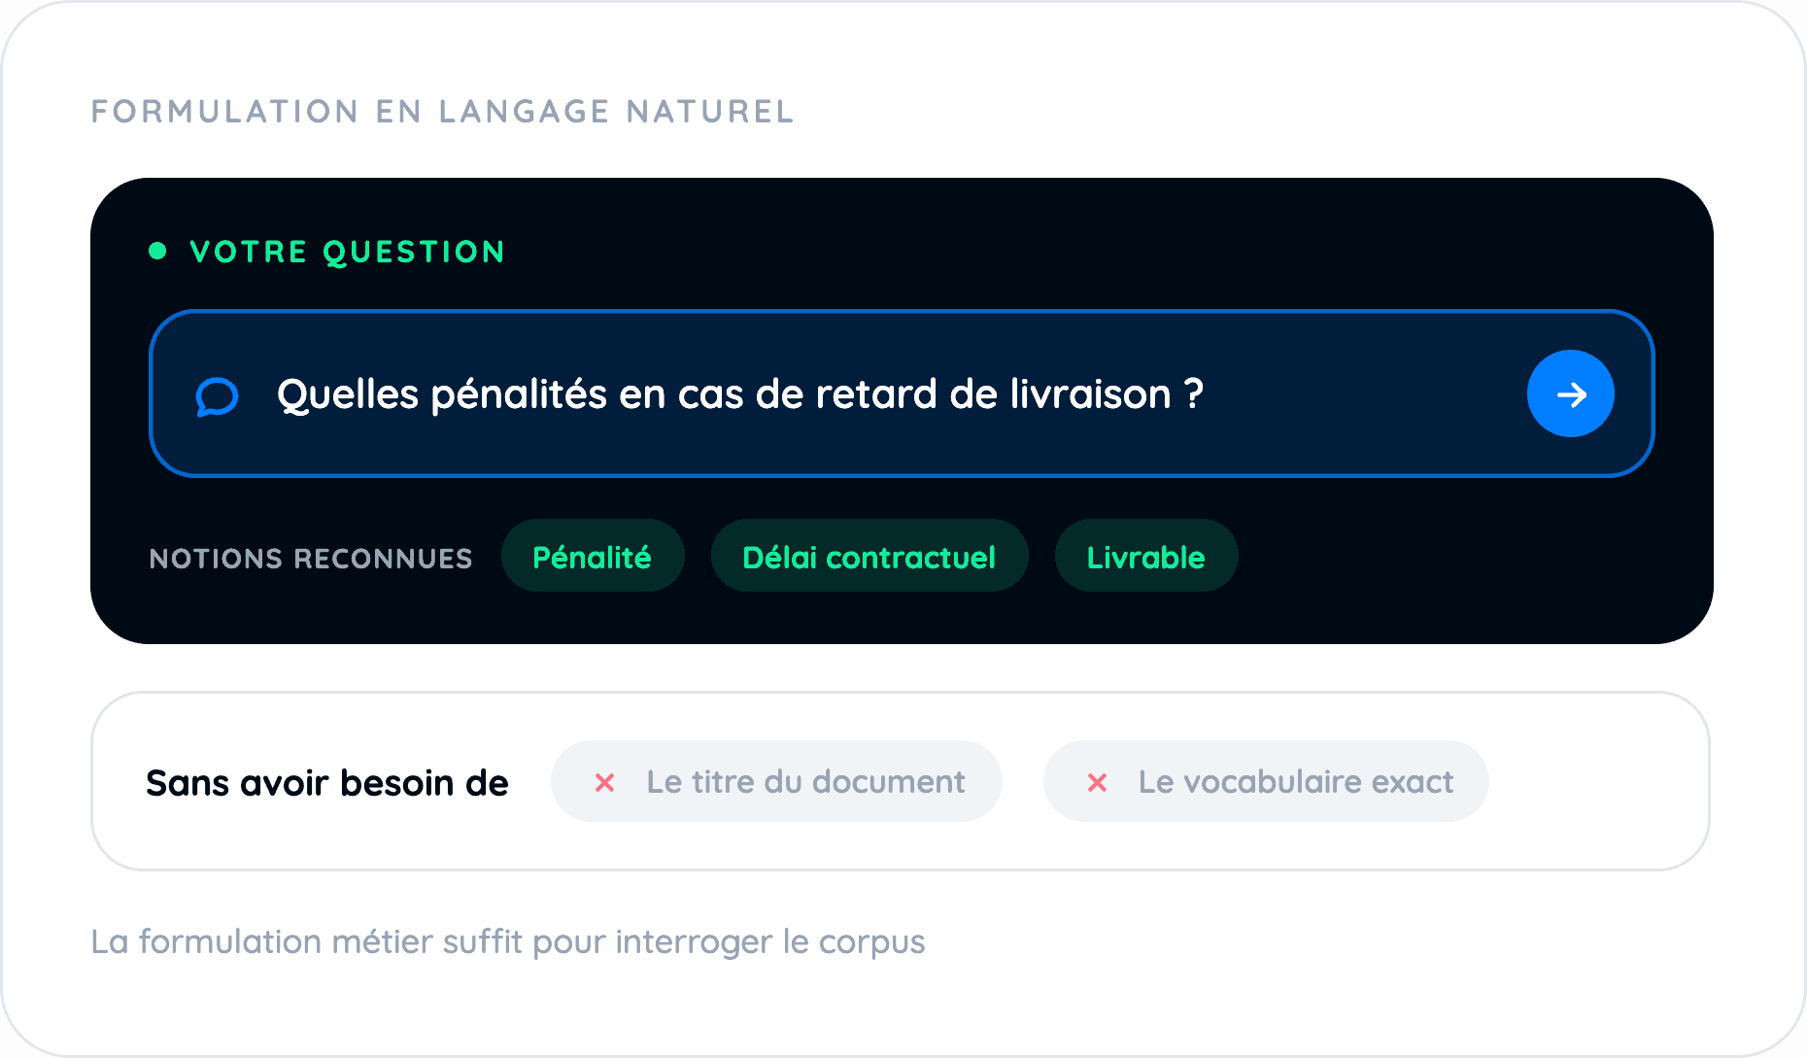1807x1058 pixels.
Task: Click the Le titre du document chip
Action: click(776, 781)
